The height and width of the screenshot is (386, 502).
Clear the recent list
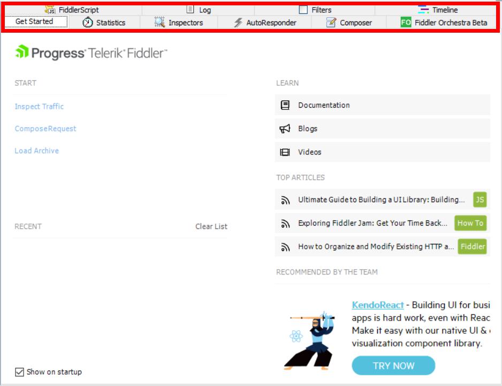coord(211,226)
